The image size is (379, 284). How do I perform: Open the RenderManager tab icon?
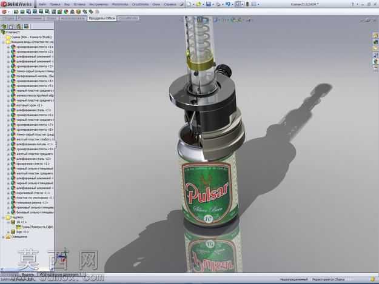pyautogui.click(x=26, y=26)
